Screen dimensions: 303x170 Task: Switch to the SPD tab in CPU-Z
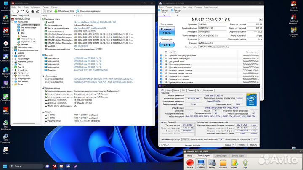tap(182, 90)
